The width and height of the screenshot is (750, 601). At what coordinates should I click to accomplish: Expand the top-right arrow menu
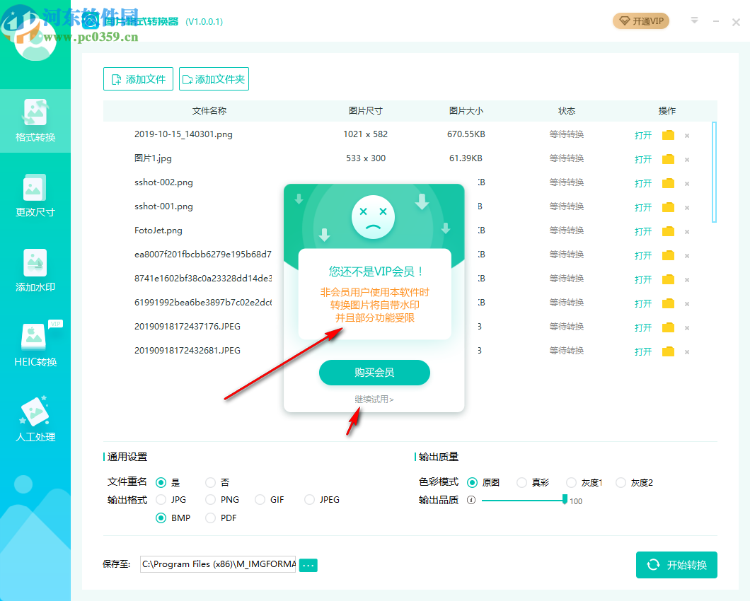click(x=693, y=21)
